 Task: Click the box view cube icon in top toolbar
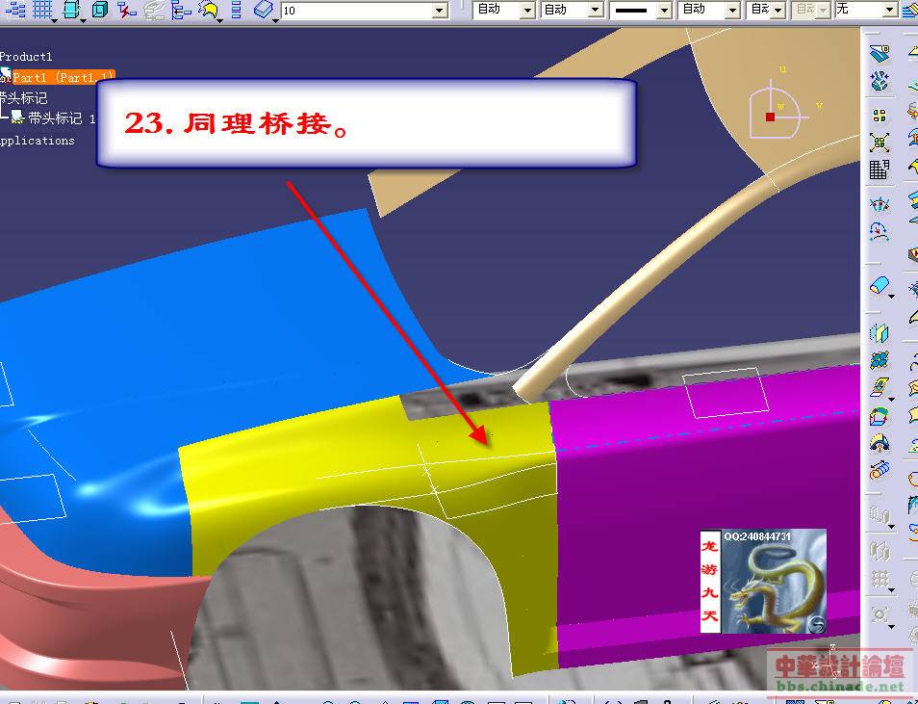pos(99,10)
